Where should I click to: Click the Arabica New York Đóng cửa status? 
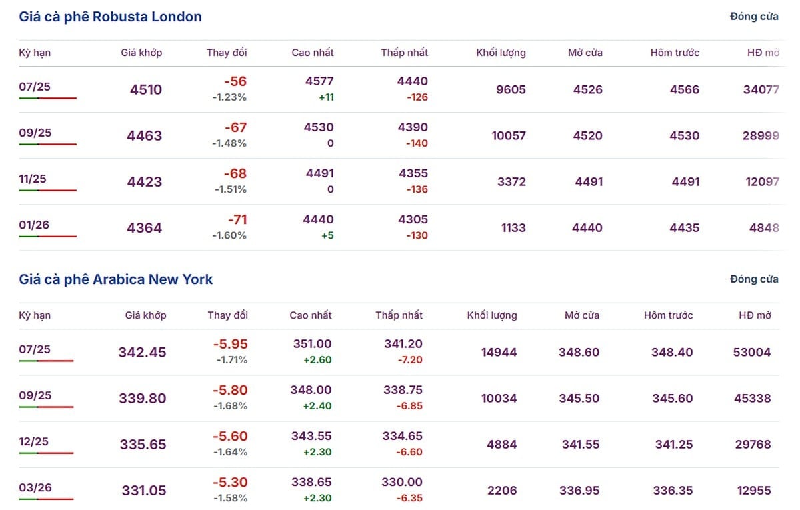tap(754, 279)
